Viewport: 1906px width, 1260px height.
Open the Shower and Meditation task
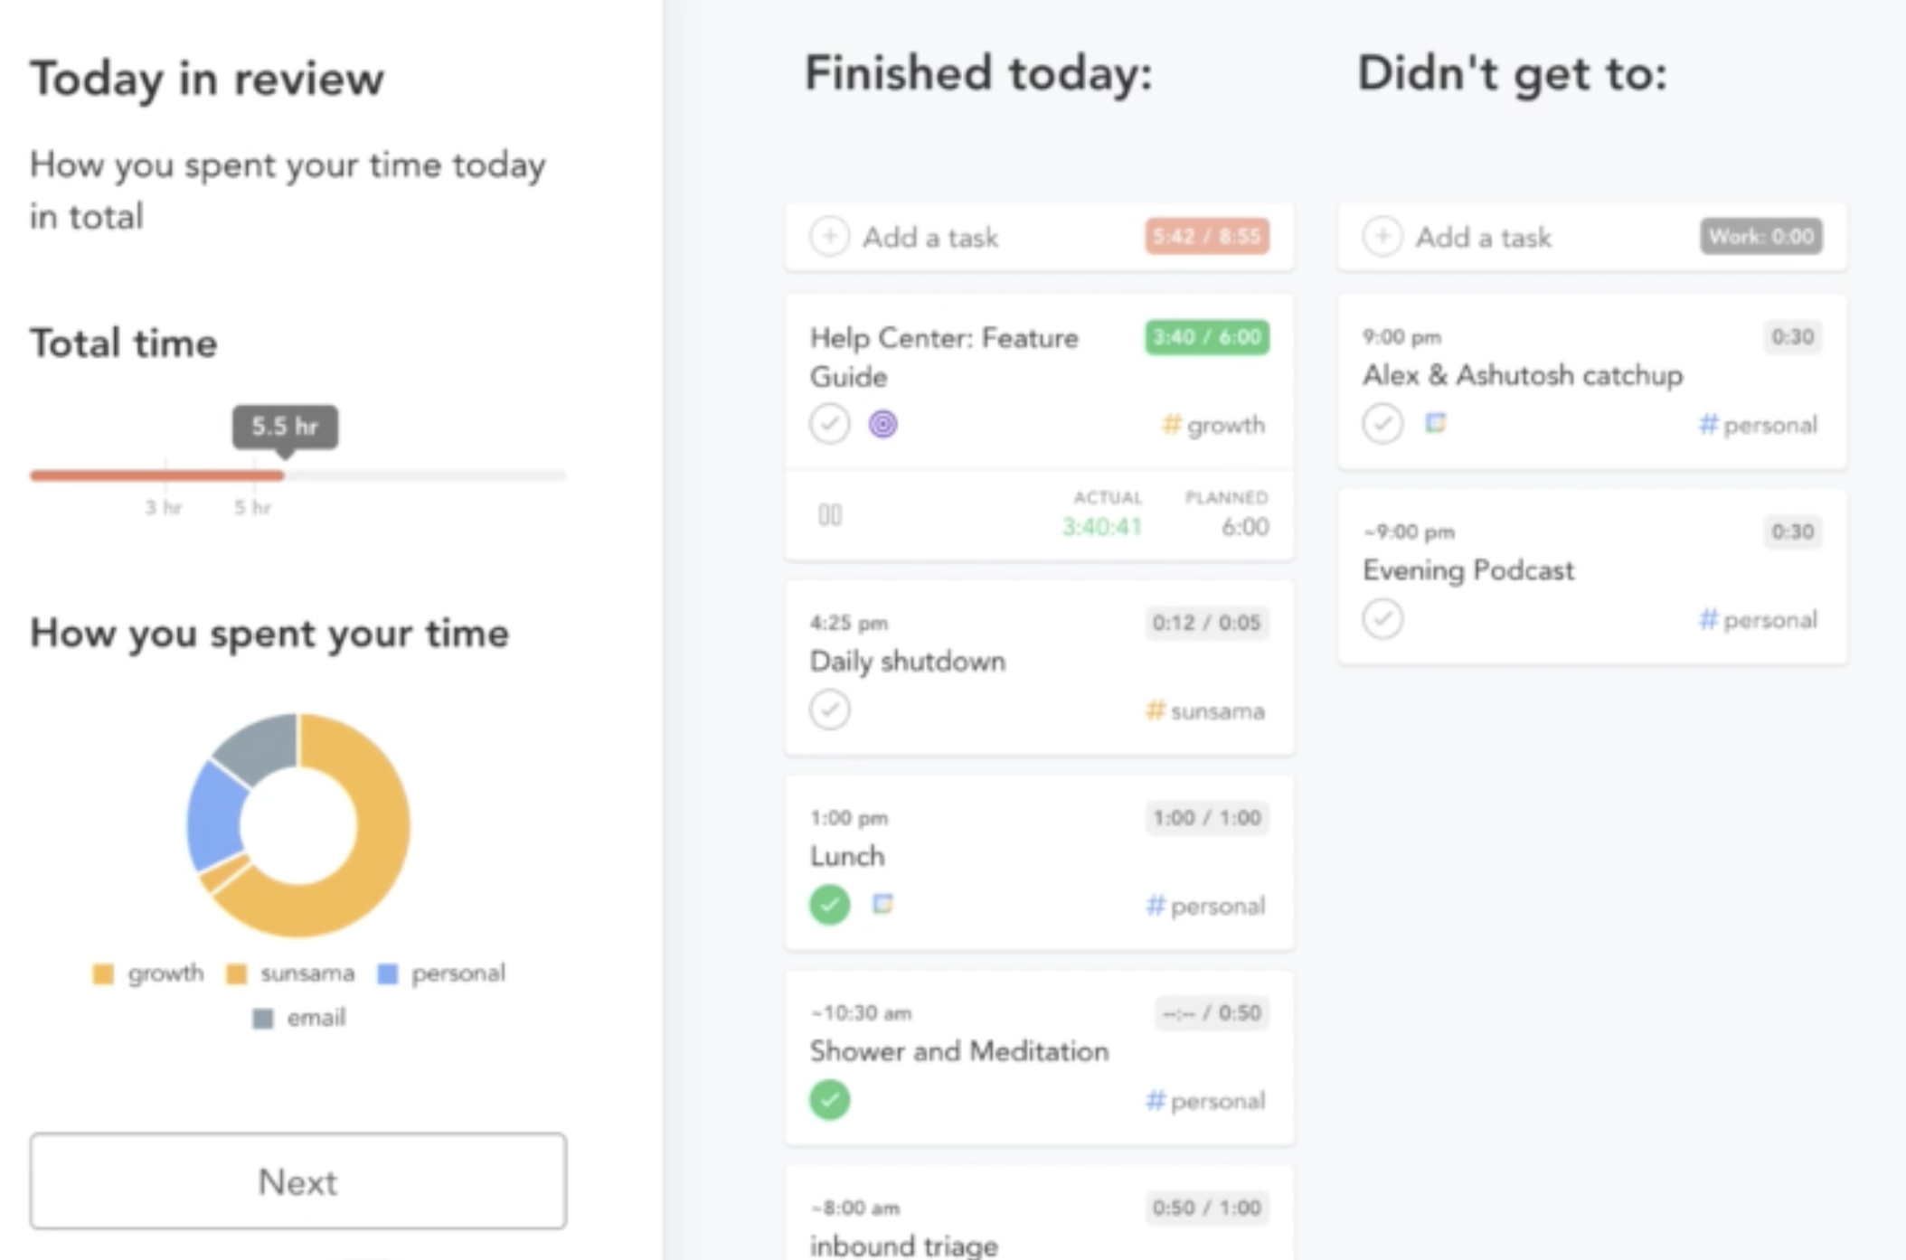pos(1039,1058)
